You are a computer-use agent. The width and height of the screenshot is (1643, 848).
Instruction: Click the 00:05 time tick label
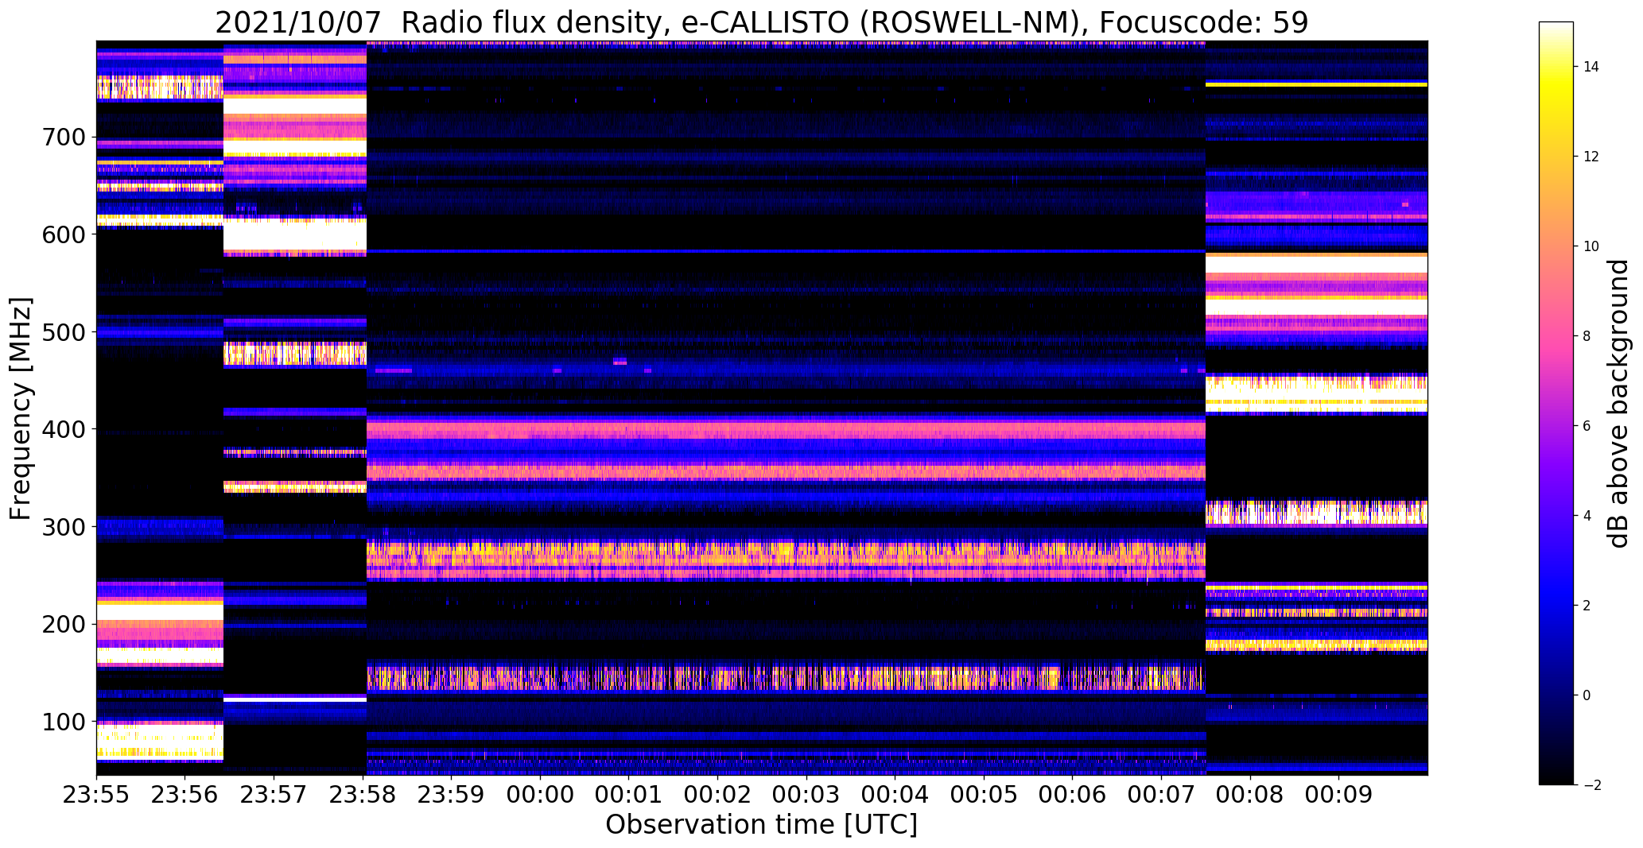pyautogui.click(x=984, y=794)
